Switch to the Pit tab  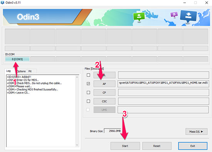coord(30,71)
